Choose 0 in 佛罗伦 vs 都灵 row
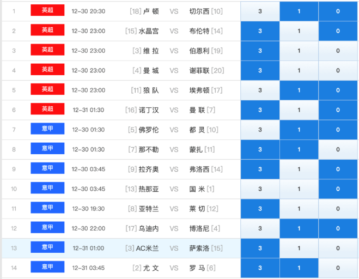 pyautogui.click(x=338, y=130)
